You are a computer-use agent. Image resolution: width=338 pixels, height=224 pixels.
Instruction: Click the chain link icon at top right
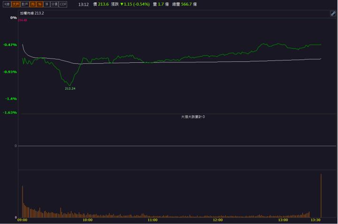[333, 14]
